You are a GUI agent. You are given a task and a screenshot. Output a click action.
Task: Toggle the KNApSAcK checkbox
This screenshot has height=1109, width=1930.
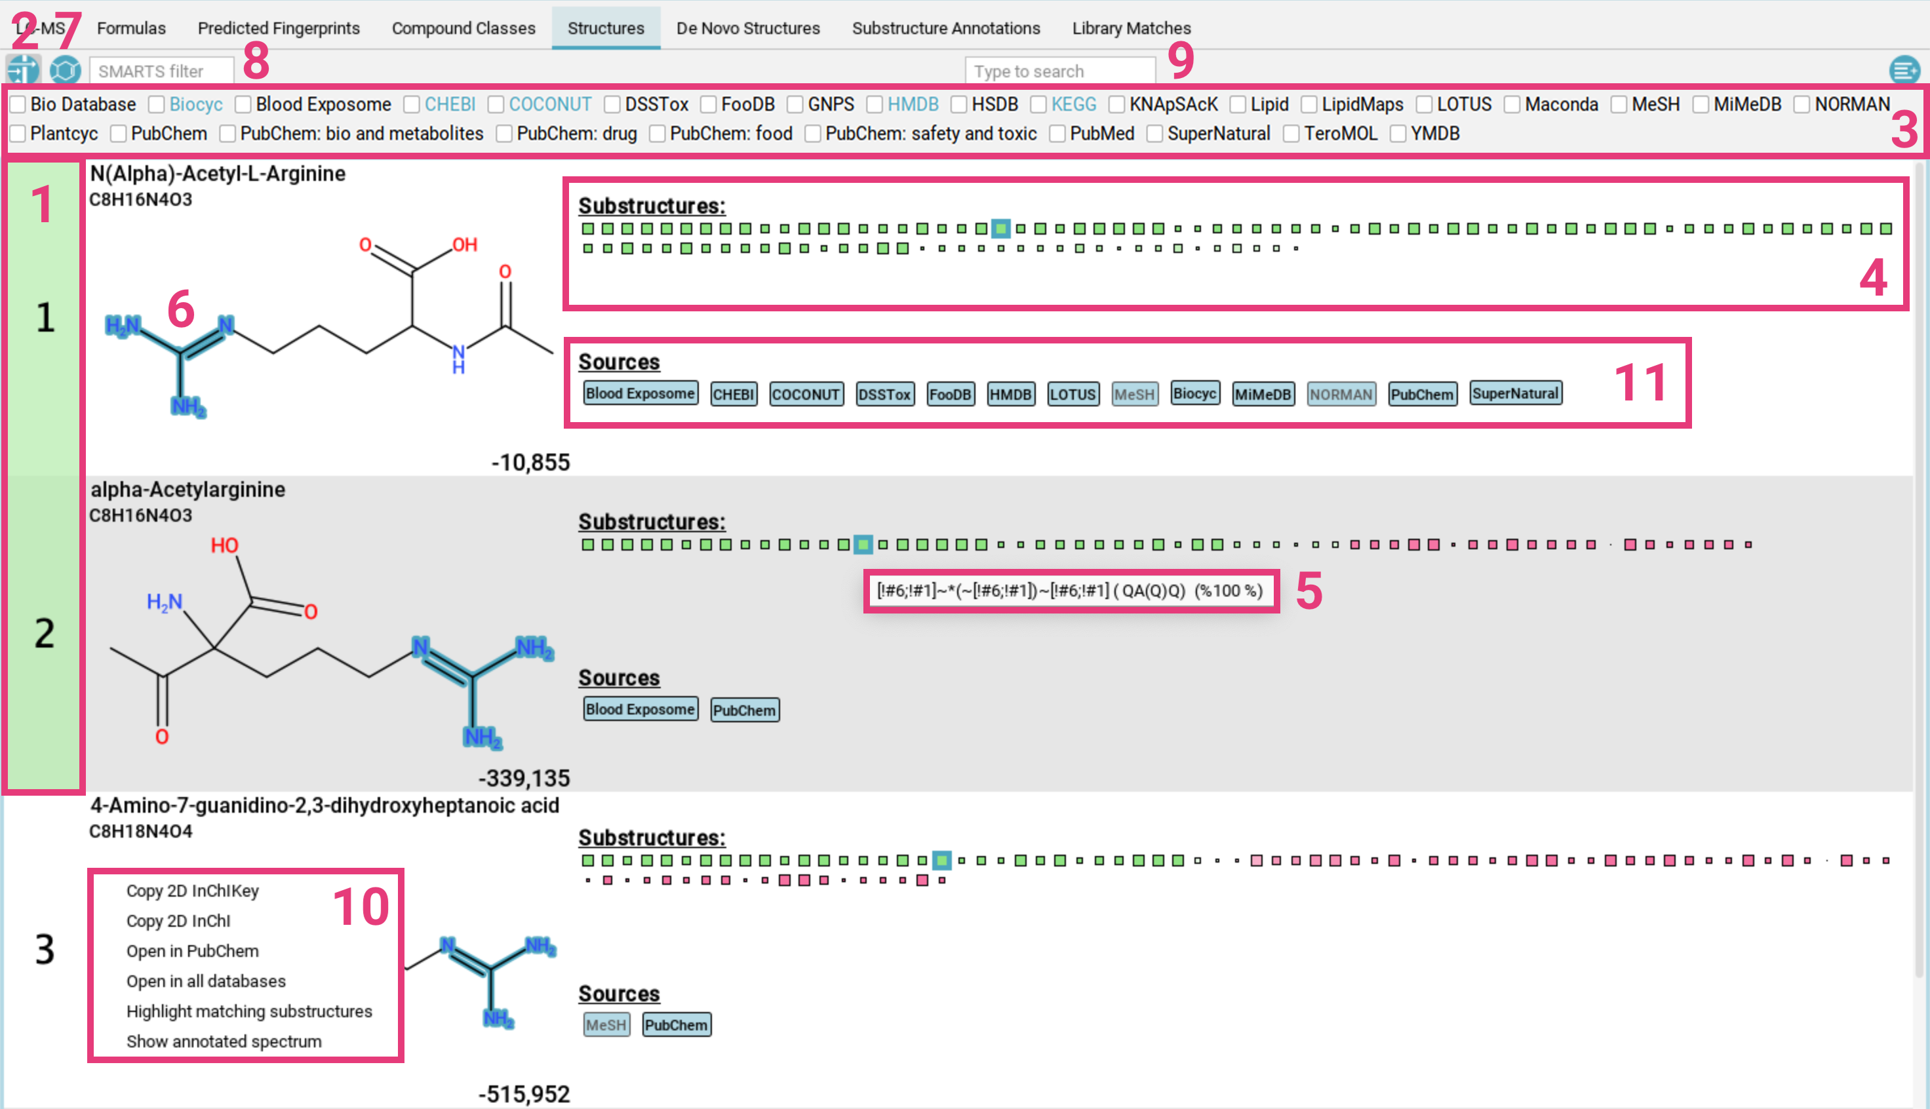[x=1117, y=104]
